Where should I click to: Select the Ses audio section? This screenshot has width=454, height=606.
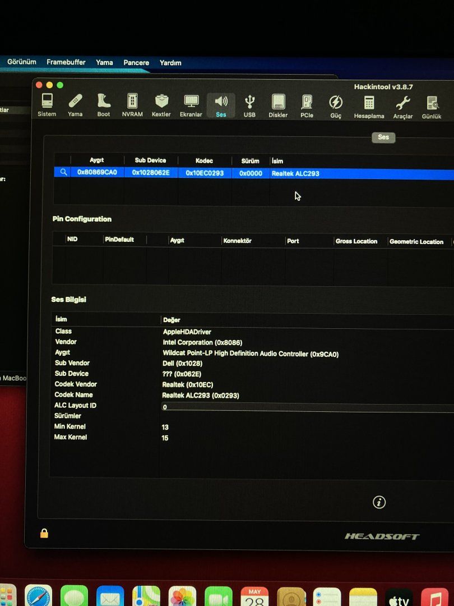(x=221, y=106)
